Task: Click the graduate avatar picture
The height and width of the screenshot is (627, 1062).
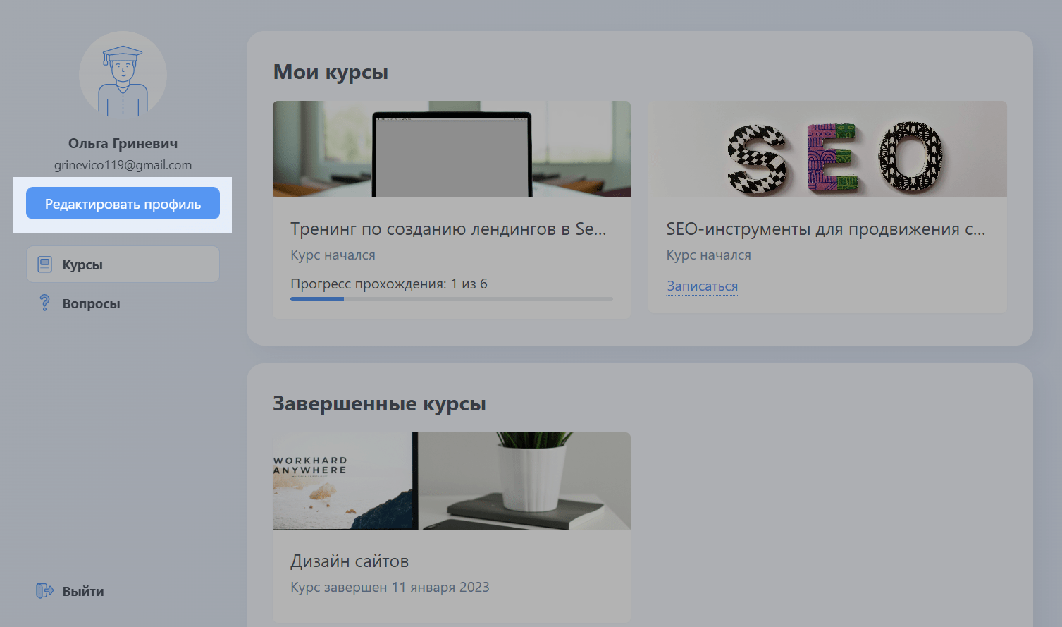Action: point(123,75)
